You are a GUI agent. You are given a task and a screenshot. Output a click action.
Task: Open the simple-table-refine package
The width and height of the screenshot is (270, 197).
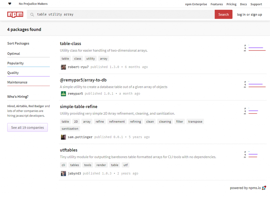click(79, 107)
